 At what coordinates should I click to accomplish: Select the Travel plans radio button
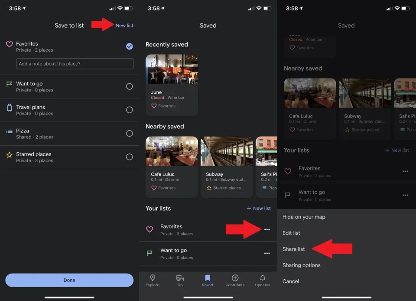coord(129,110)
